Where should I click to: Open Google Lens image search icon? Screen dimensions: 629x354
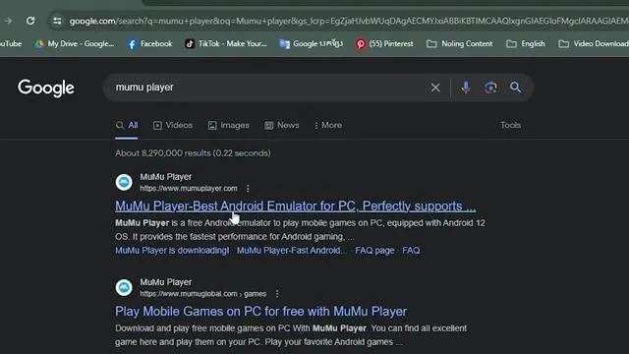click(490, 88)
